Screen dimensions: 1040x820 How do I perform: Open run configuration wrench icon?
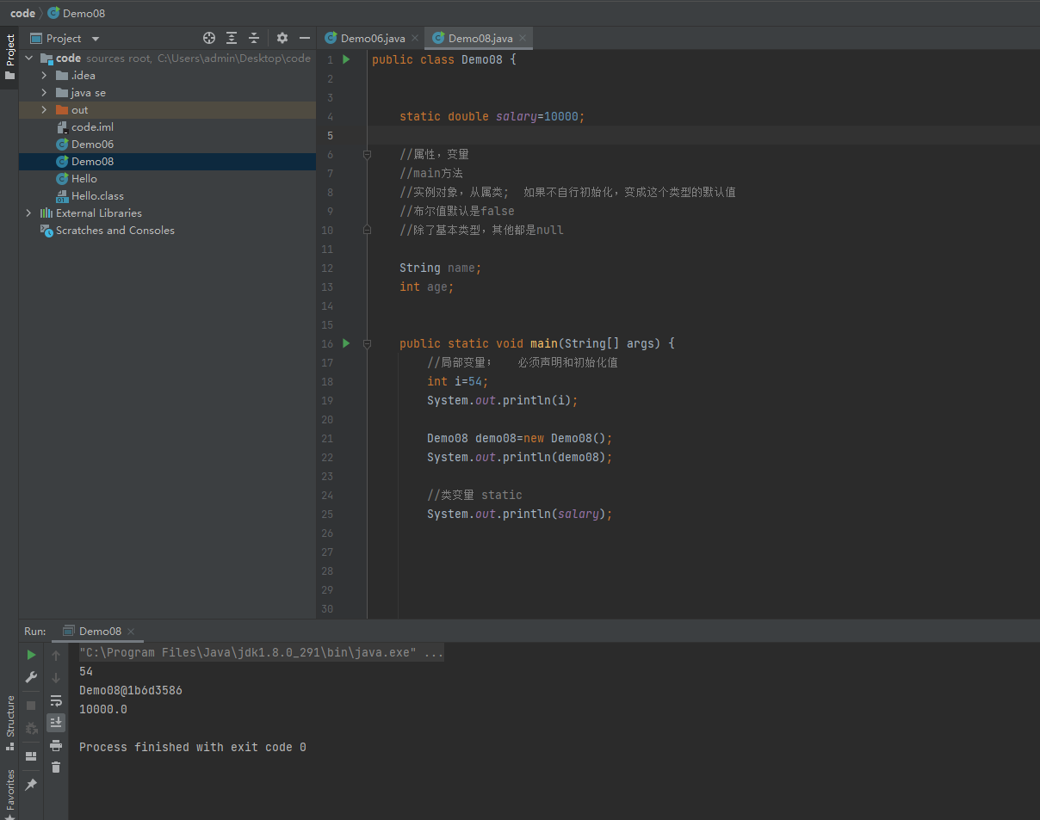(32, 677)
